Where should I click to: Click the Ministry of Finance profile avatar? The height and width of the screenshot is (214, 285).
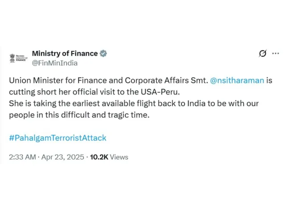pyautogui.click(x=19, y=58)
